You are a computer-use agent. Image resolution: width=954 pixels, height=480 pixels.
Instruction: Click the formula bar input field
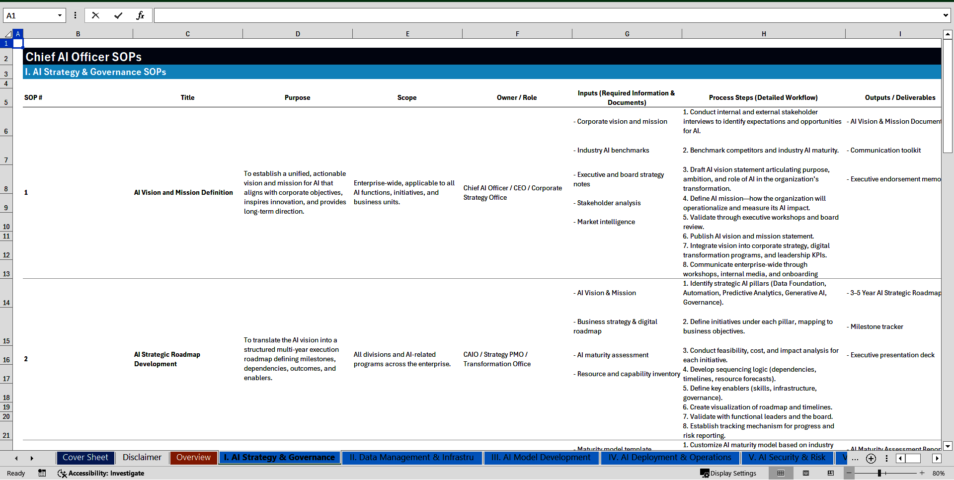click(x=547, y=15)
